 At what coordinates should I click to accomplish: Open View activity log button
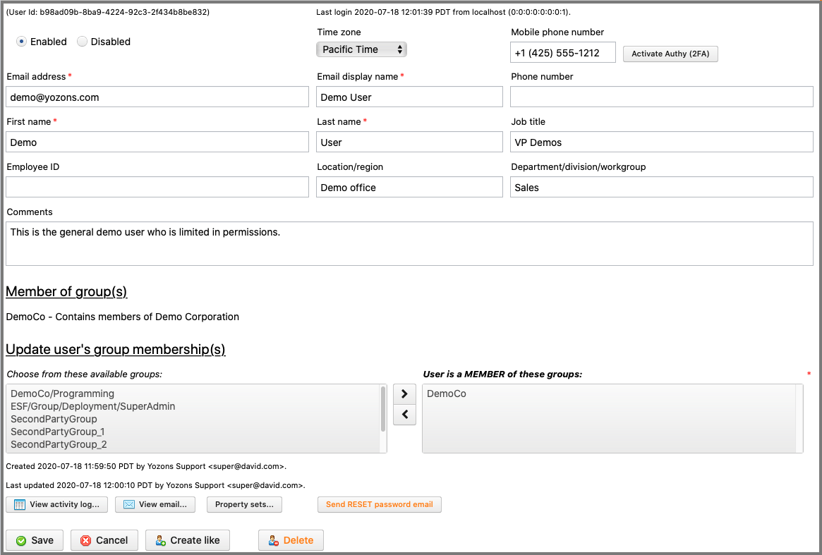click(x=56, y=505)
